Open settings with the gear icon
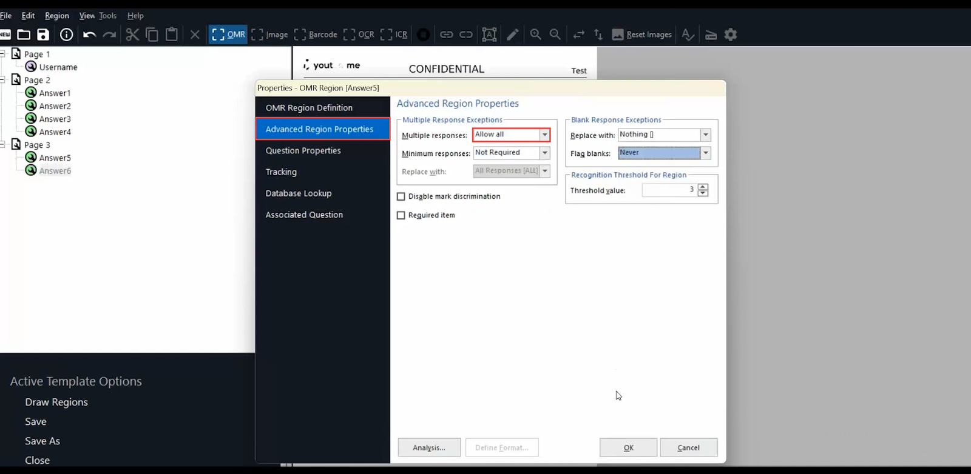 [x=731, y=35]
